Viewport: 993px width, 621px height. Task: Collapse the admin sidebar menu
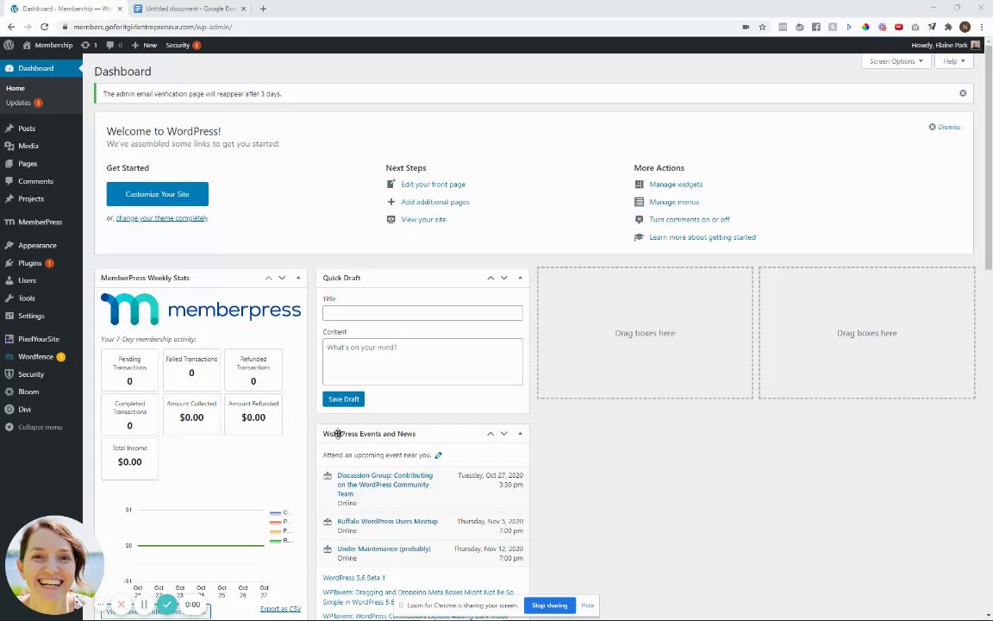(41, 427)
